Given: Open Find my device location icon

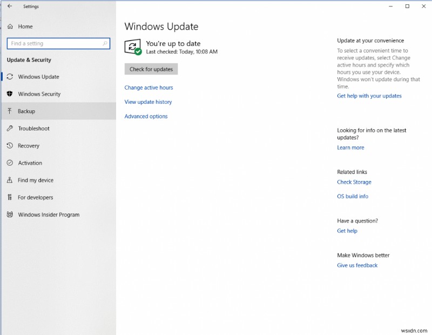Looking at the screenshot, I should [x=9, y=180].
